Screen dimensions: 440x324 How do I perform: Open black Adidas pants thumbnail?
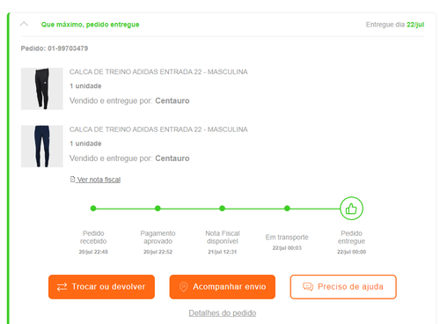coord(42,89)
